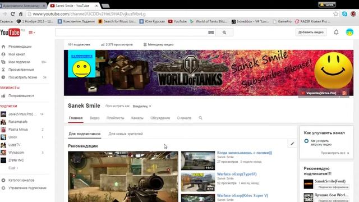The image size is (359, 202).
Task: Switch to the Каналы channel tab
Action: (x=137, y=118)
